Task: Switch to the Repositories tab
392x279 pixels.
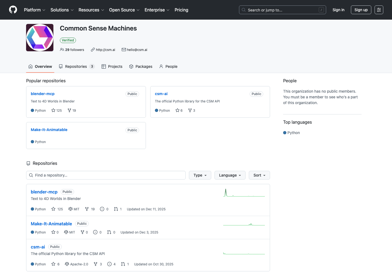Action: [x=76, y=66]
